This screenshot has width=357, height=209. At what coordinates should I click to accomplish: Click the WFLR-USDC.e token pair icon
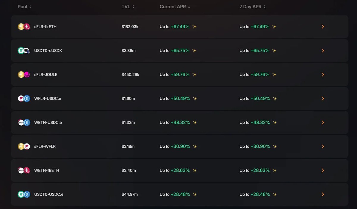pos(24,99)
